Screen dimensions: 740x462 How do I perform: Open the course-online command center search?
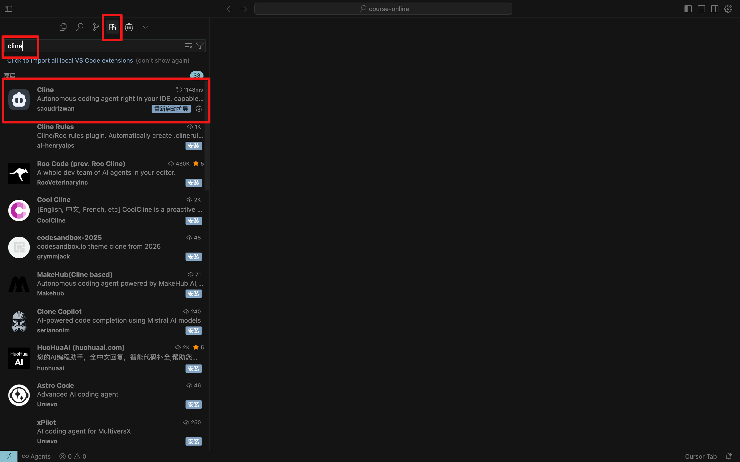coord(383,9)
